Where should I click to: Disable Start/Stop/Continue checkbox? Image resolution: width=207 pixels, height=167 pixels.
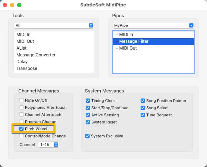click(88, 108)
